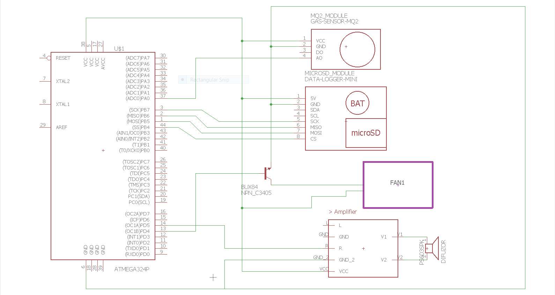Image resolution: width=555 pixels, height=295 pixels.
Task: Click the PC1(SDA) pin label
Action: (139, 196)
